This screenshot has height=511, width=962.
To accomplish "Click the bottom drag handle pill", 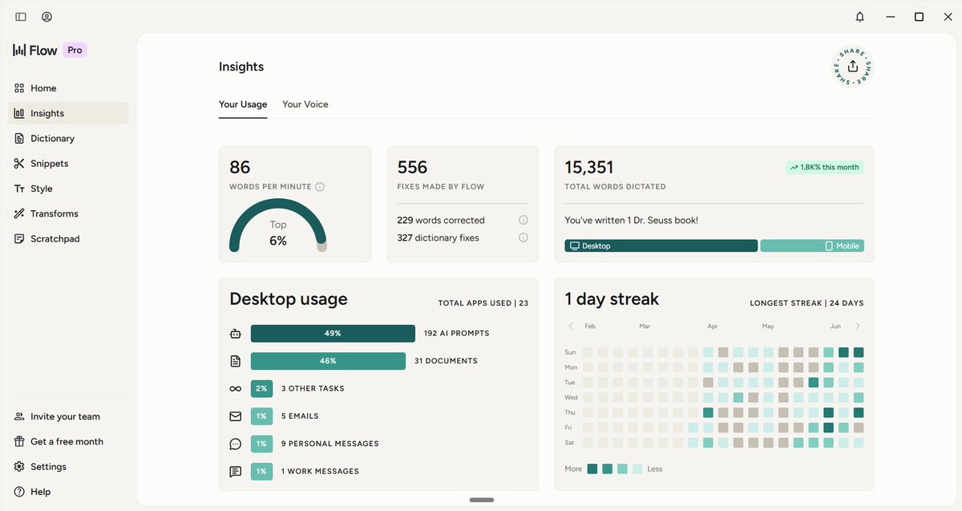I will click(482, 500).
